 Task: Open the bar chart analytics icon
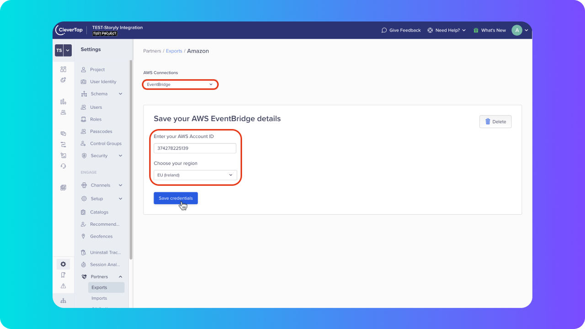[63, 101]
